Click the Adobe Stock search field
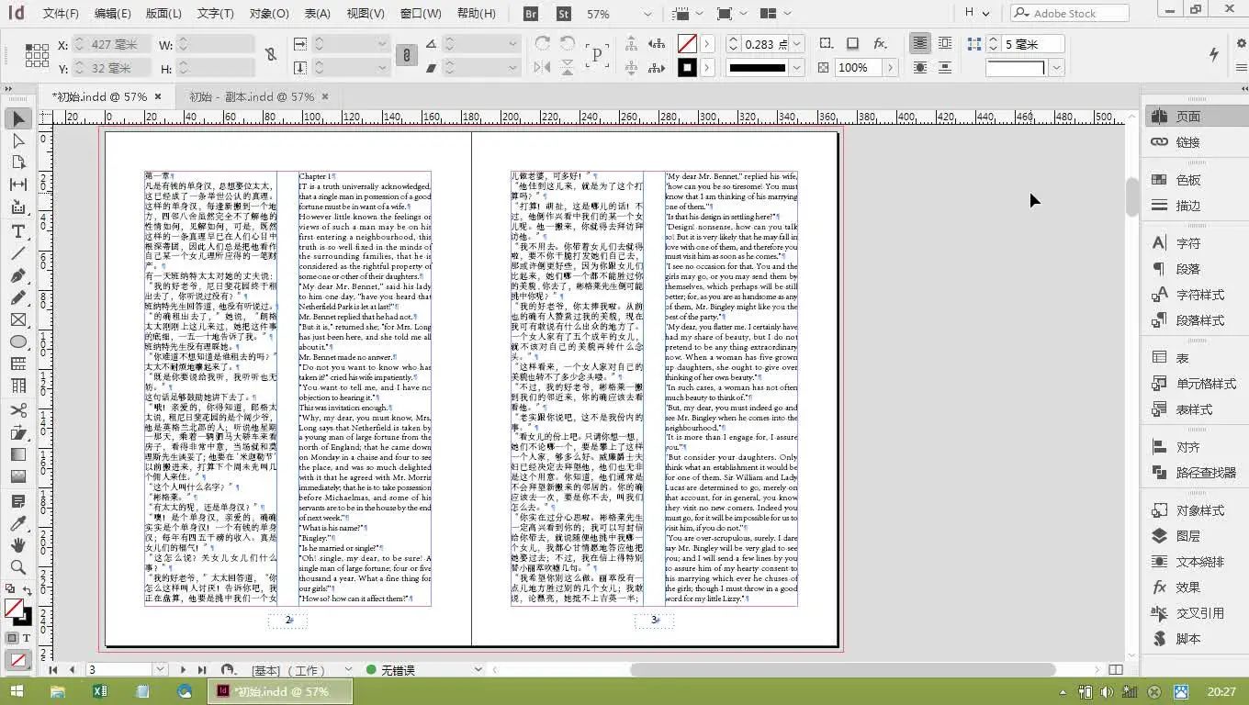This screenshot has width=1249, height=705. (1069, 14)
